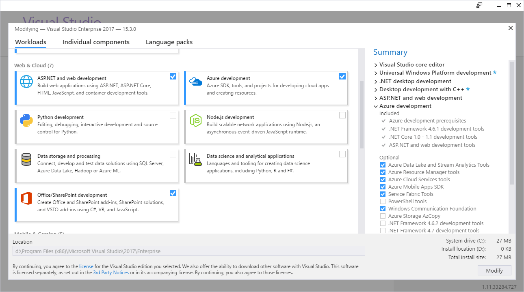524x292 pixels.
Task: Click the Office/SharePoint development icon
Action: 26,199
